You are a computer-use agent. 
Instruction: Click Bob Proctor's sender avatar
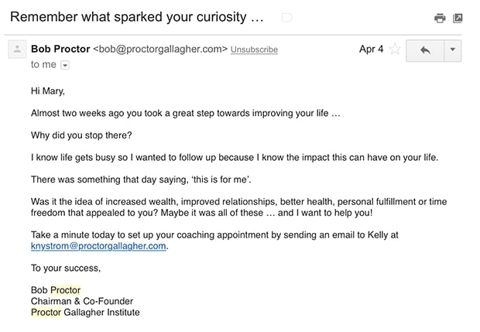tap(17, 50)
